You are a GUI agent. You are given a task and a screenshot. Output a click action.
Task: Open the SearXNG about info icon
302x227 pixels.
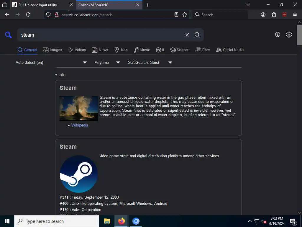pyautogui.click(x=278, y=35)
